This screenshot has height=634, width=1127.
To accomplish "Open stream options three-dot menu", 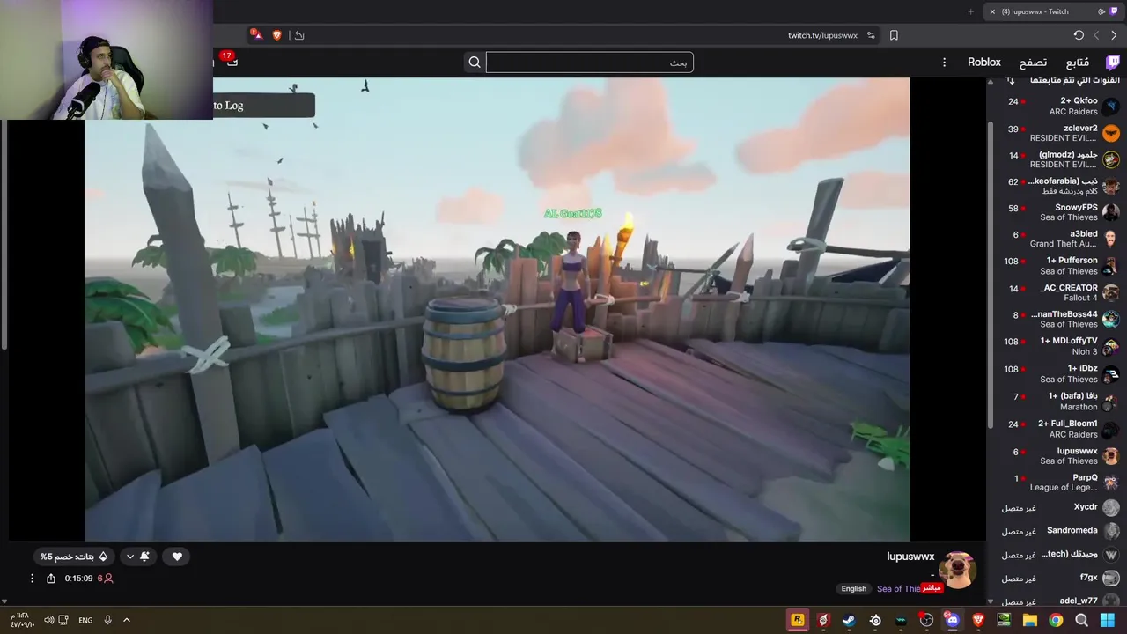I will tap(32, 579).
